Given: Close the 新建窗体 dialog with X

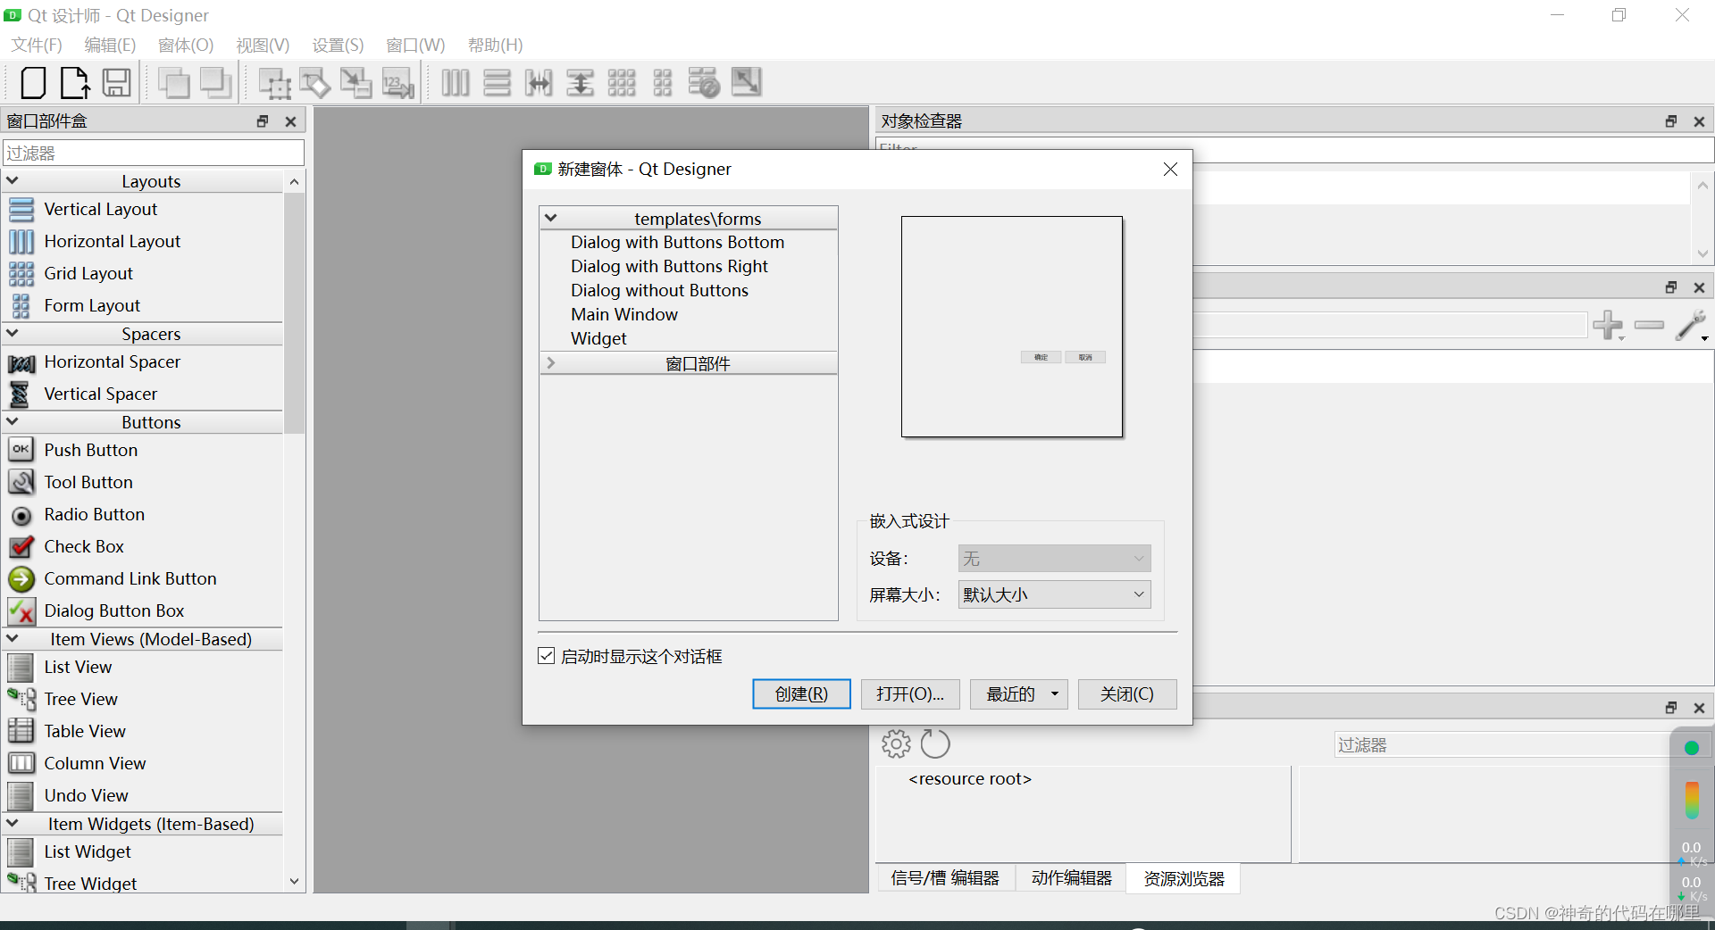Looking at the screenshot, I should point(1170,169).
